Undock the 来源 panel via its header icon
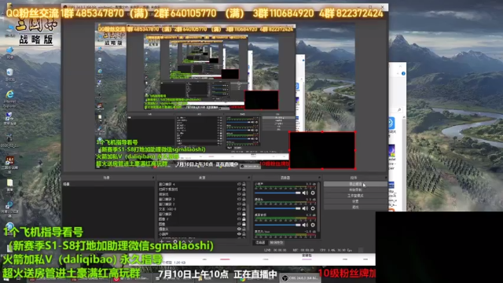The image size is (503, 283). pyautogui.click(x=248, y=178)
